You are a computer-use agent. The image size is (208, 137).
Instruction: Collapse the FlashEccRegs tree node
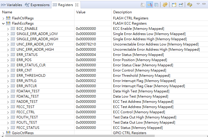[x=3, y=23]
